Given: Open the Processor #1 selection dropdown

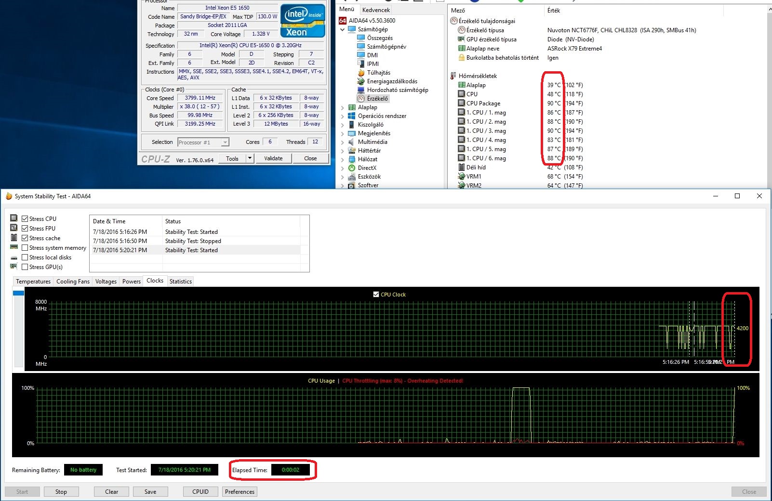Looking at the screenshot, I should [203, 142].
